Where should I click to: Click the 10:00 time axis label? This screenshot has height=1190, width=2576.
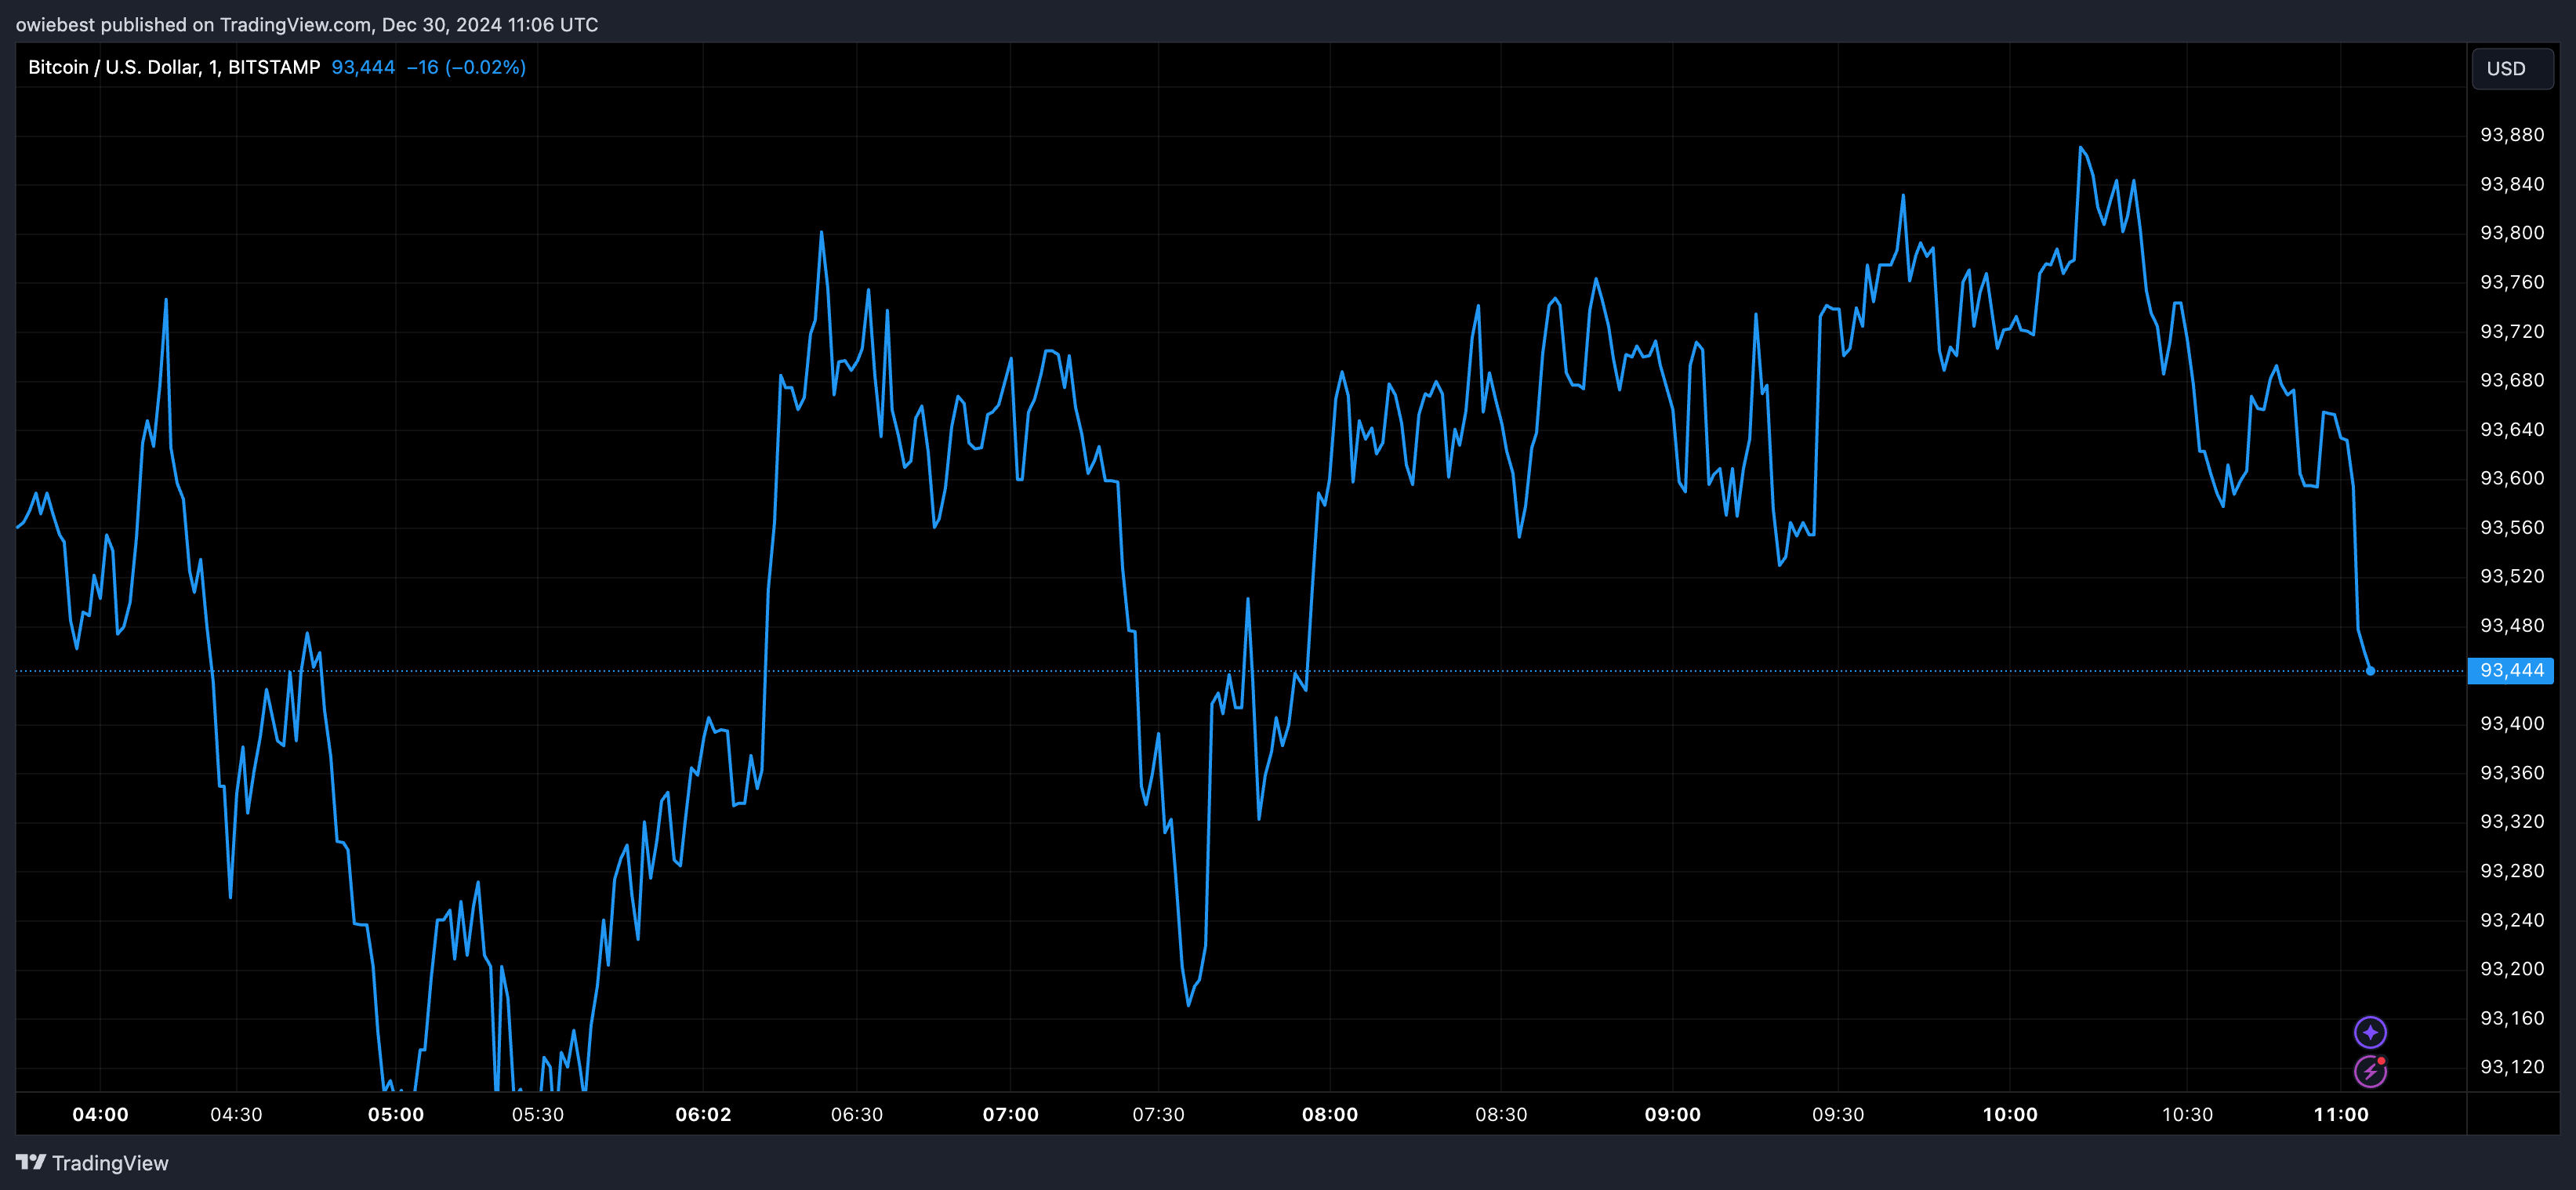pos(2010,1115)
